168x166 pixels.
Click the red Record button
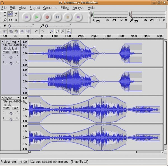[x=47, y=17]
